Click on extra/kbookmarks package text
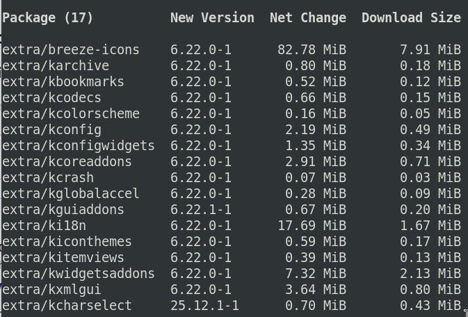Viewport: 468px width, 317px height. pos(63,82)
